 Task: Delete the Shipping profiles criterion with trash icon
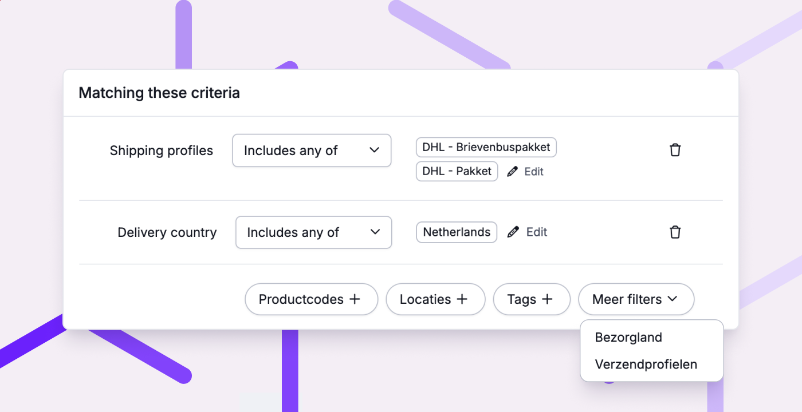[675, 150]
